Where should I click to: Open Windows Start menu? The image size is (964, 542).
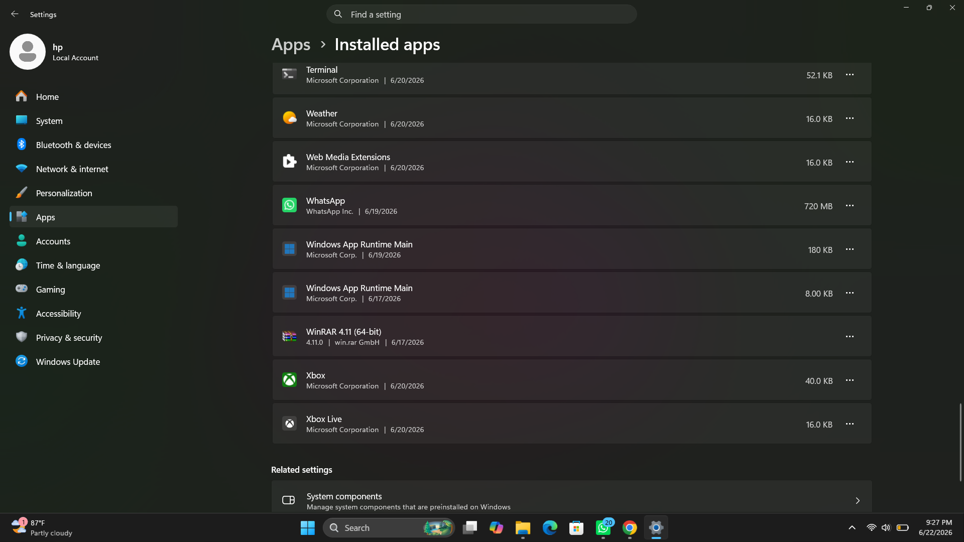click(307, 527)
